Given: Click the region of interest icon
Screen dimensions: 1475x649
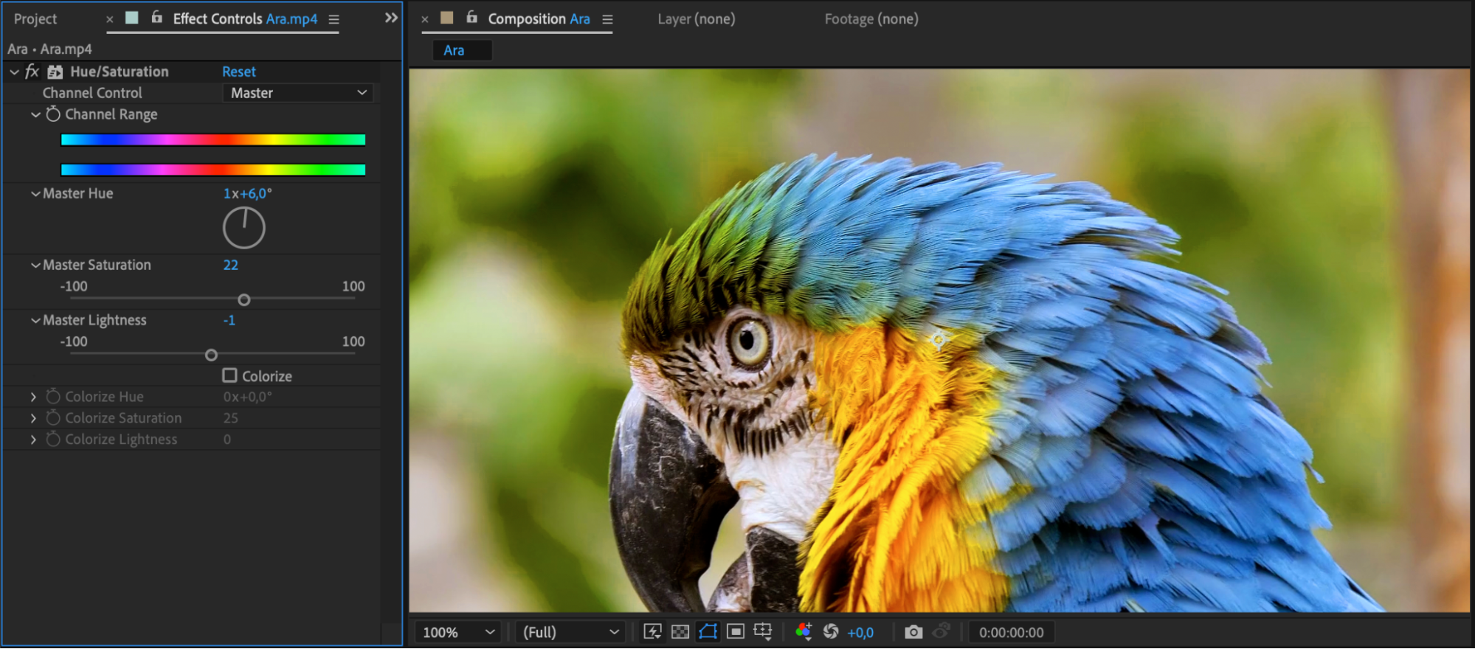Looking at the screenshot, I should (736, 632).
